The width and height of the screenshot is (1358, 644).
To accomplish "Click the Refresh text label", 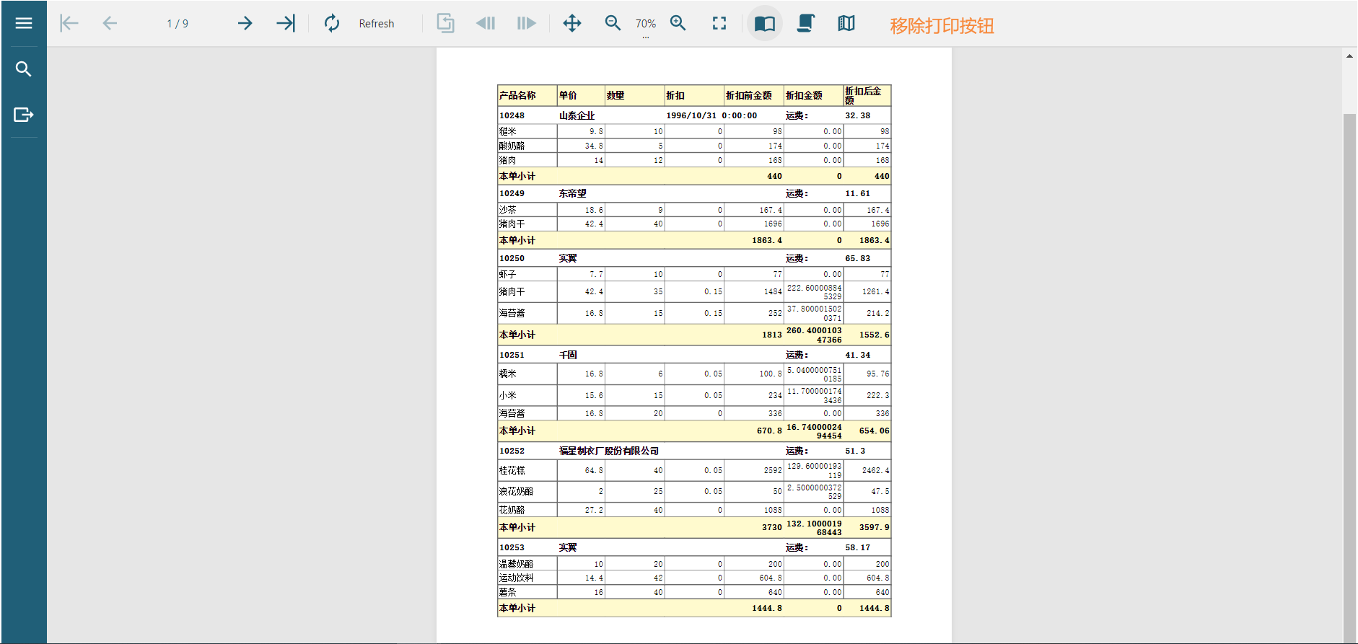I will coord(377,24).
